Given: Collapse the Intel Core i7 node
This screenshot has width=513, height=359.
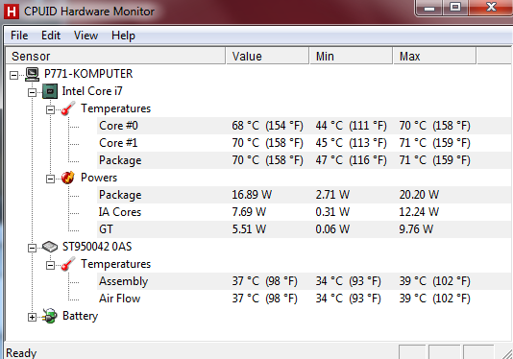Looking at the screenshot, I should [32, 92].
